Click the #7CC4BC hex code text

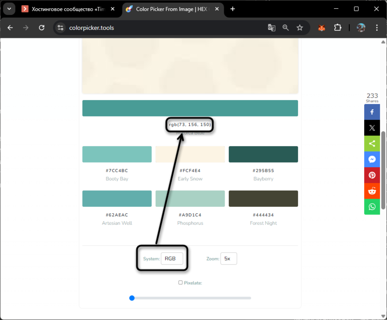coord(117,170)
